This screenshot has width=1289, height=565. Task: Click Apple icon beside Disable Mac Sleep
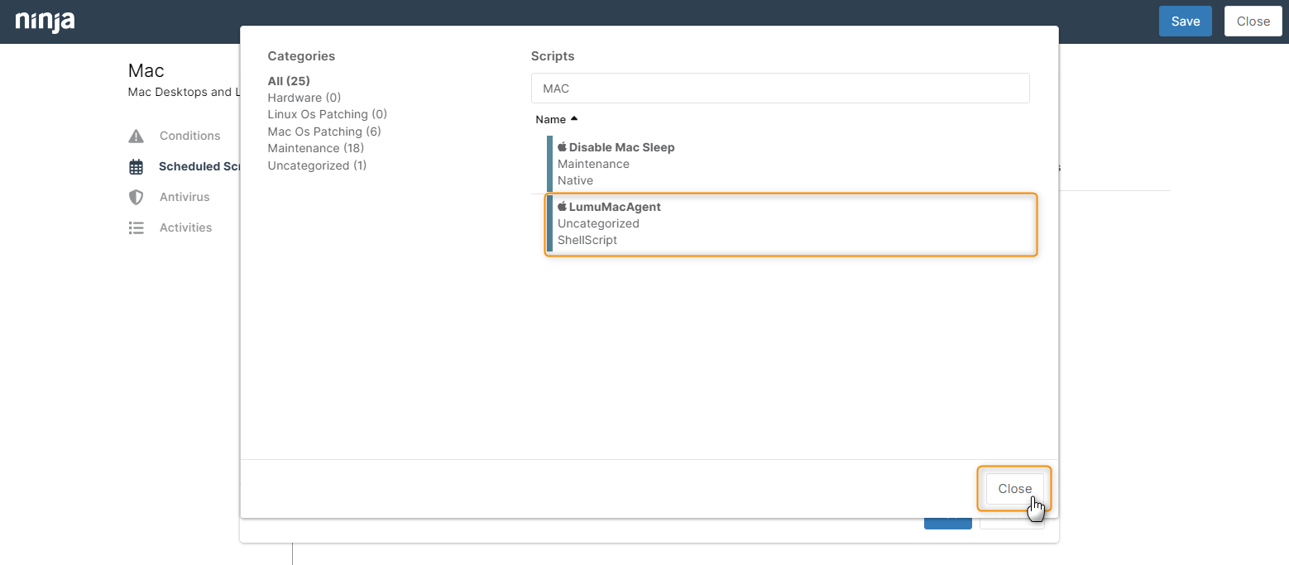(562, 147)
